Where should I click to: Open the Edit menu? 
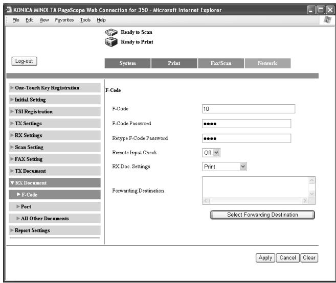pyautogui.click(x=29, y=20)
